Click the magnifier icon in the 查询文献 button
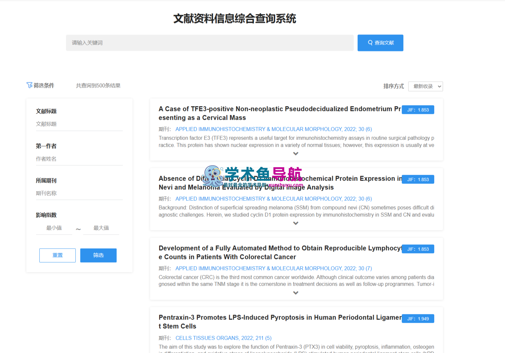 (x=370, y=43)
